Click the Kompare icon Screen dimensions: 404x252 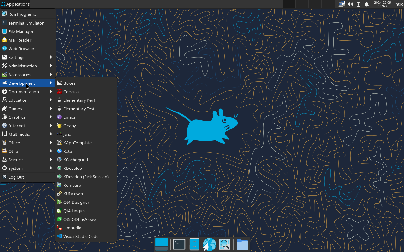pos(59,185)
